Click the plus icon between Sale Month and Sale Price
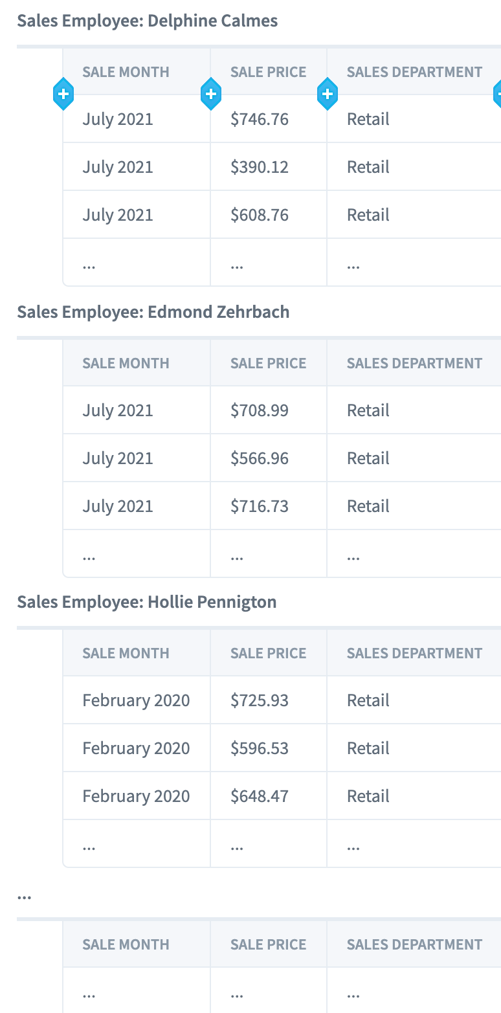 pyautogui.click(x=211, y=95)
